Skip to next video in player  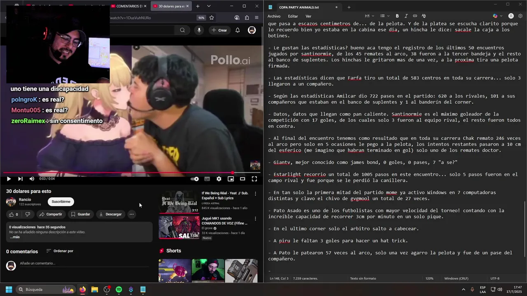[20, 179]
